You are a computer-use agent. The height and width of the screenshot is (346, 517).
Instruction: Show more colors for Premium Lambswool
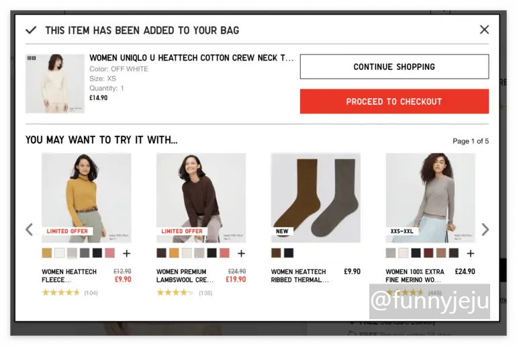[241, 253]
